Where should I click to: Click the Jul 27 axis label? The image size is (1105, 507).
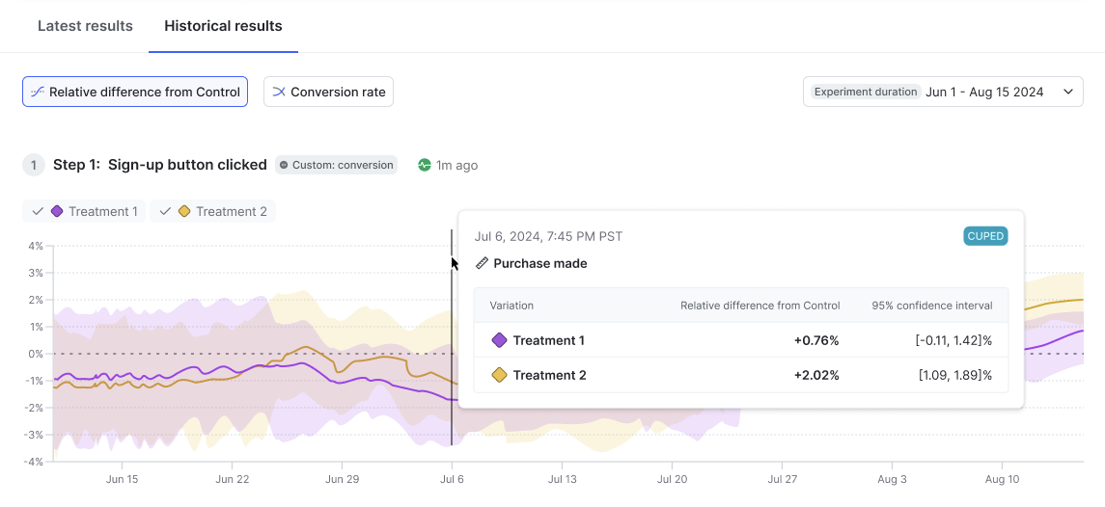[x=783, y=479]
